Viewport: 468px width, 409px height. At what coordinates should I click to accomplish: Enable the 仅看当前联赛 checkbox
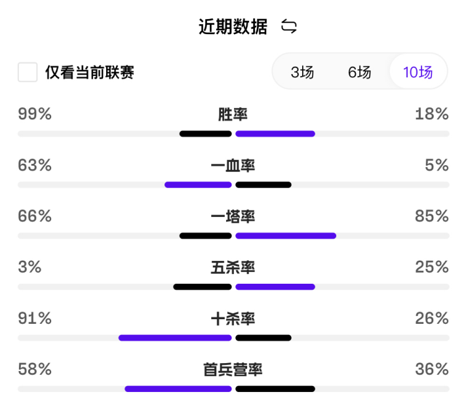tap(28, 72)
